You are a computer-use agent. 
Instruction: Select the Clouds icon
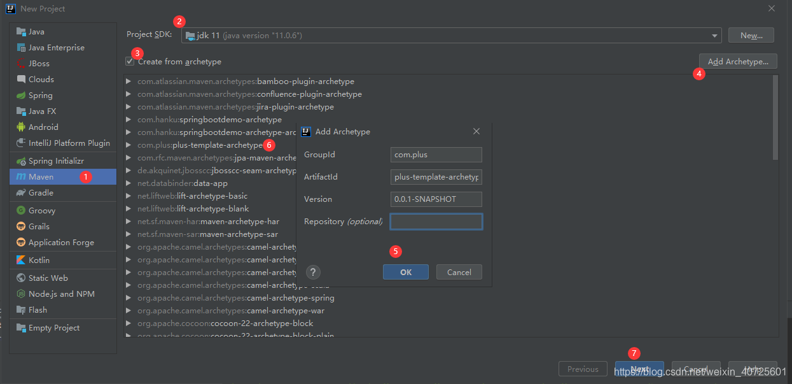coord(22,80)
